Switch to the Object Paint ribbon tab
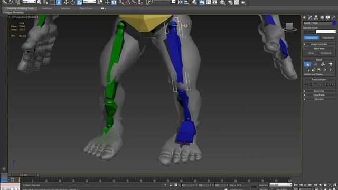Image resolution: width=338 pixels, height=190 pixels. 86,8
